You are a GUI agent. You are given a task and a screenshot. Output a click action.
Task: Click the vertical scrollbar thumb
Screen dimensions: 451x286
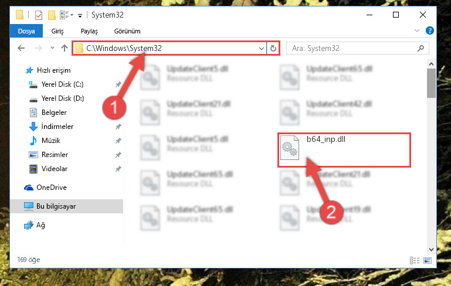pyautogui.click(x=431, y=83)
